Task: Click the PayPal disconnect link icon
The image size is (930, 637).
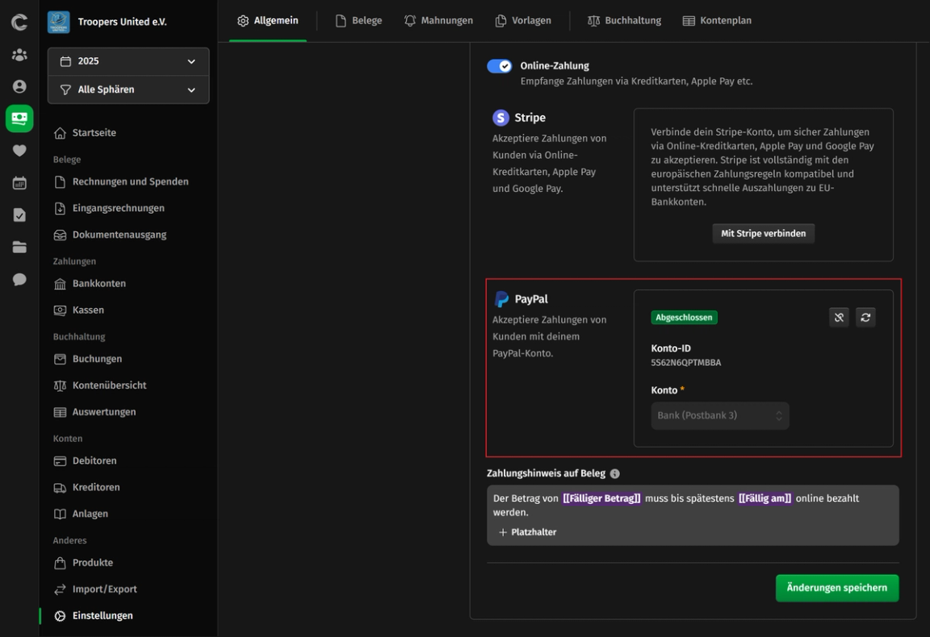Action: point(839,318)
